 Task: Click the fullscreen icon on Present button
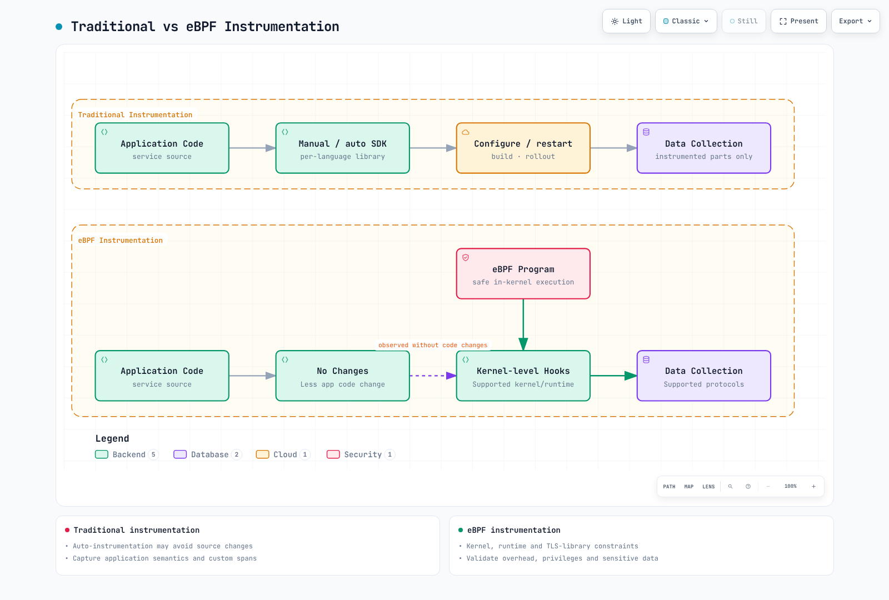click(x=783, y=21)
